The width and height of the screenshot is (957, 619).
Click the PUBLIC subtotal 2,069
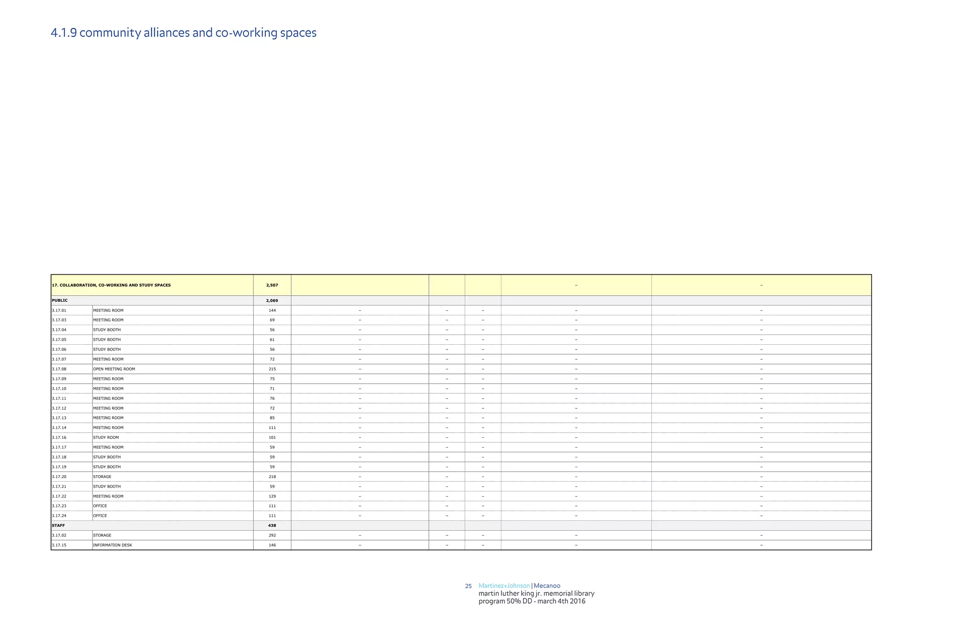pos(272,300)
